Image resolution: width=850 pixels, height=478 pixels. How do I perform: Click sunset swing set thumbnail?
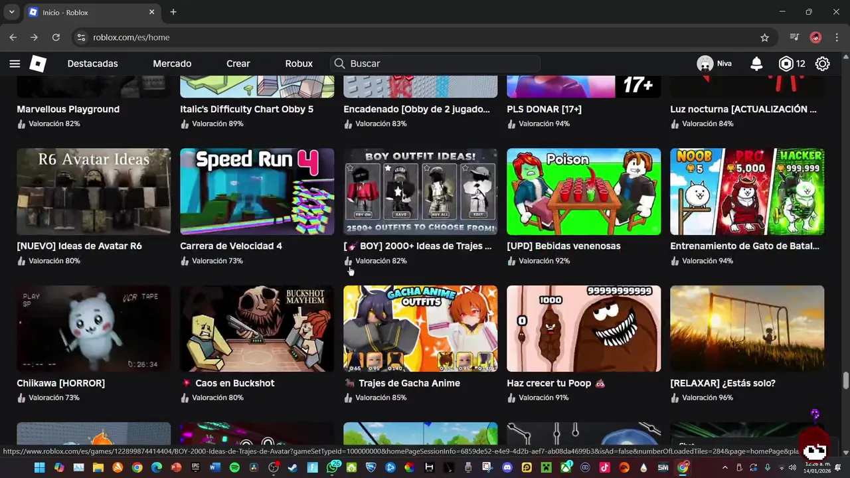(x=747, y=329)
